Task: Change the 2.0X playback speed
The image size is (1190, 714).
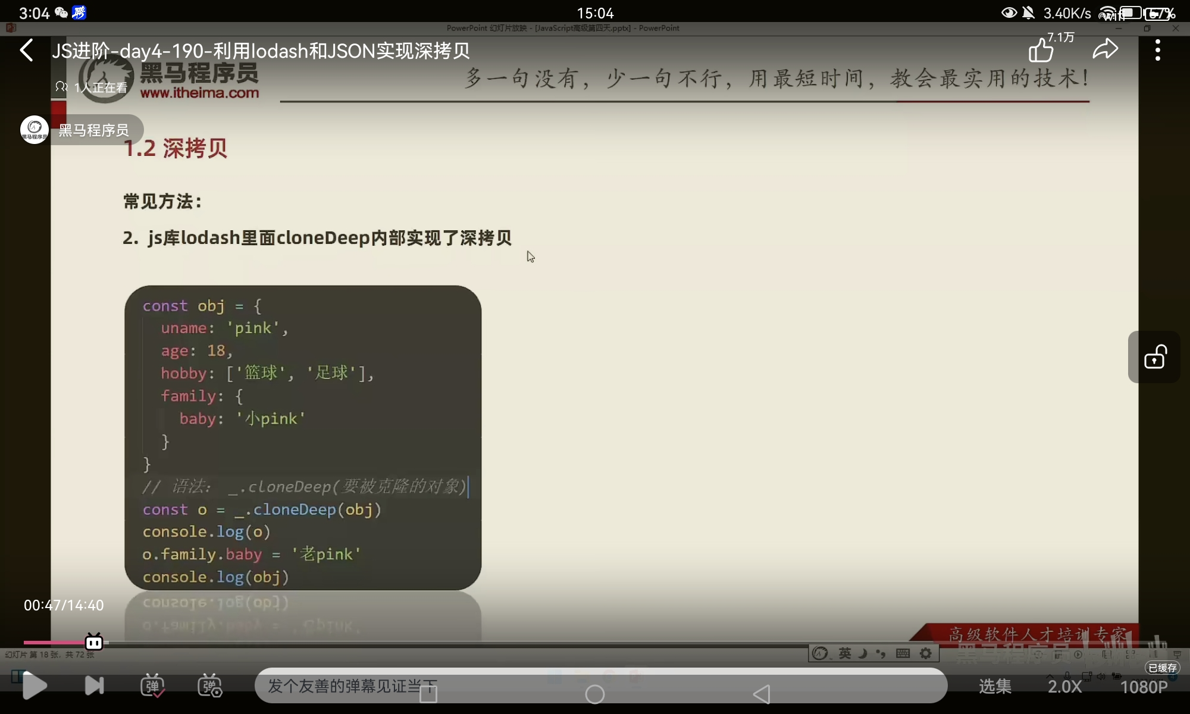Action: pyautogui.click(x=1065, y=687)
